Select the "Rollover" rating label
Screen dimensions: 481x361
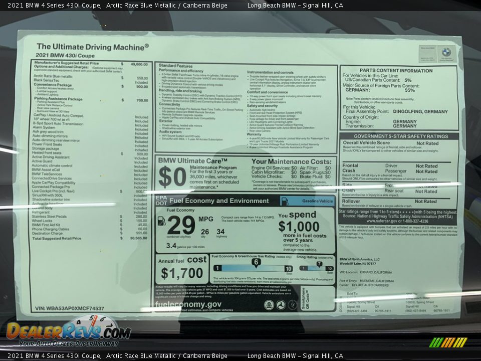pos(351,201)
